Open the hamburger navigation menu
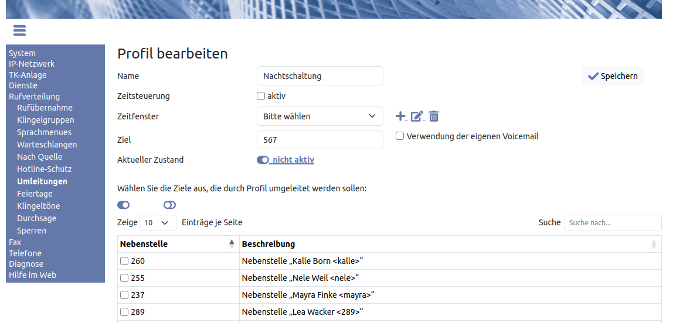673x323 pixels. click(x=19, y=30)
